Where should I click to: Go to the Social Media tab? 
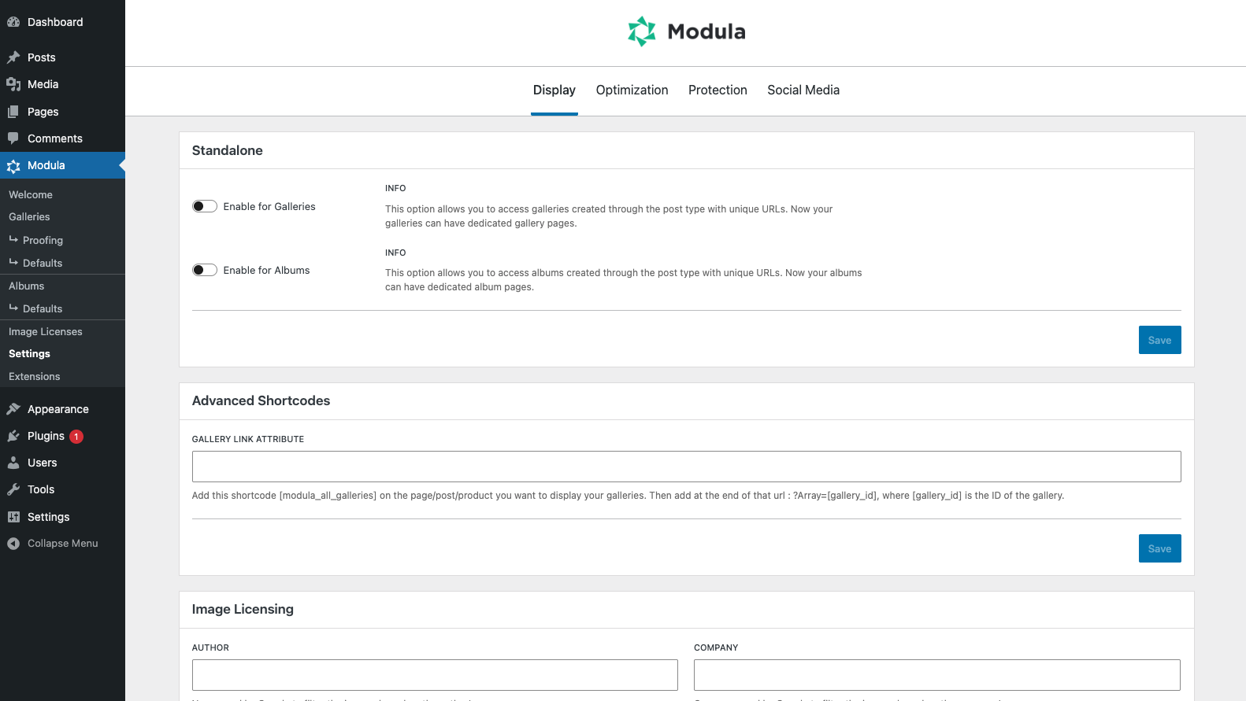click(x=803, y=90)
